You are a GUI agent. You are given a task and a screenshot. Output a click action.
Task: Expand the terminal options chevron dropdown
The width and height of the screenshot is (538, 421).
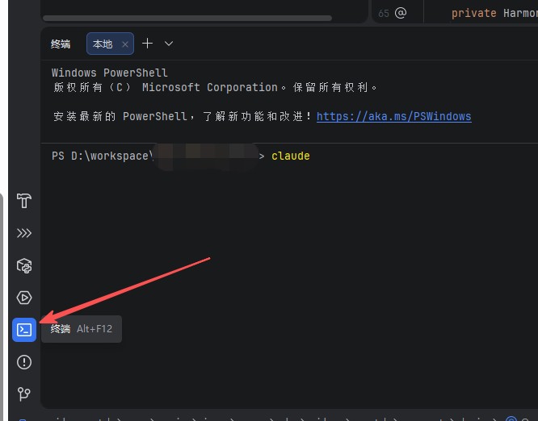pos(169,44)
